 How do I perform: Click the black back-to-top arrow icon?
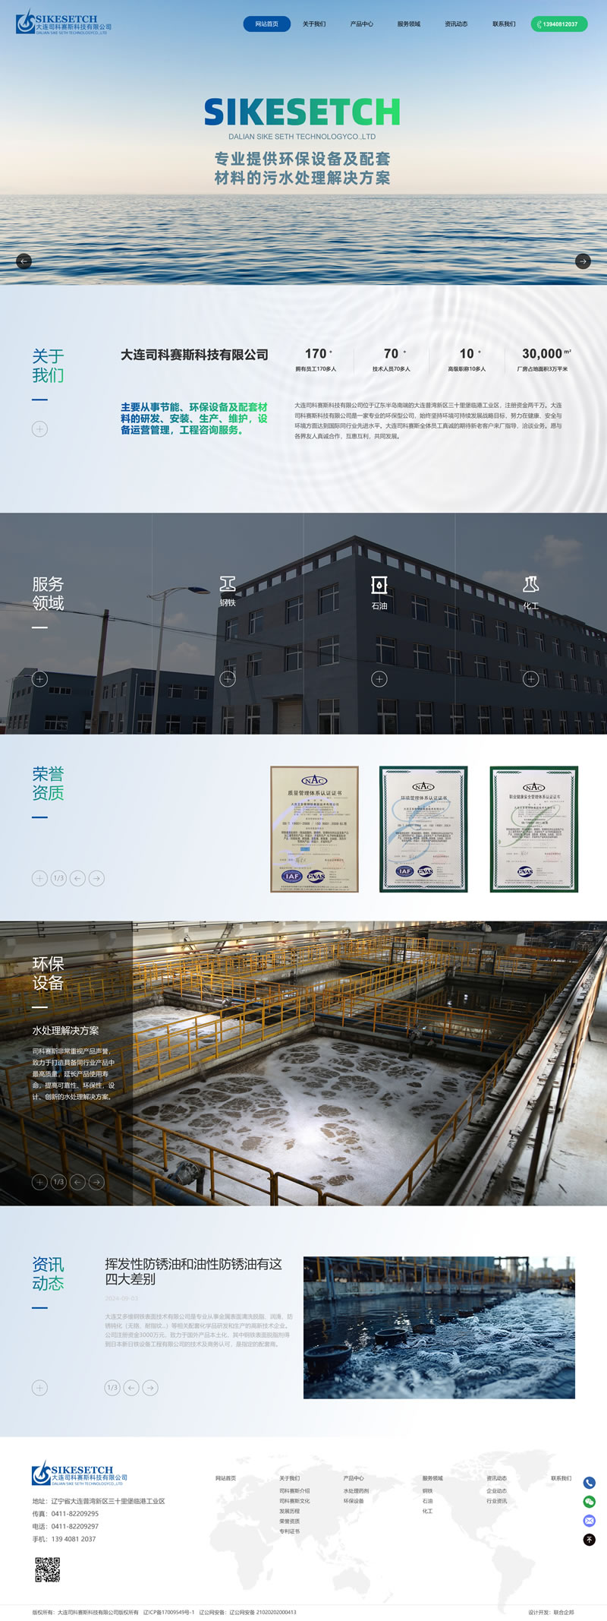pos(589,1540)
